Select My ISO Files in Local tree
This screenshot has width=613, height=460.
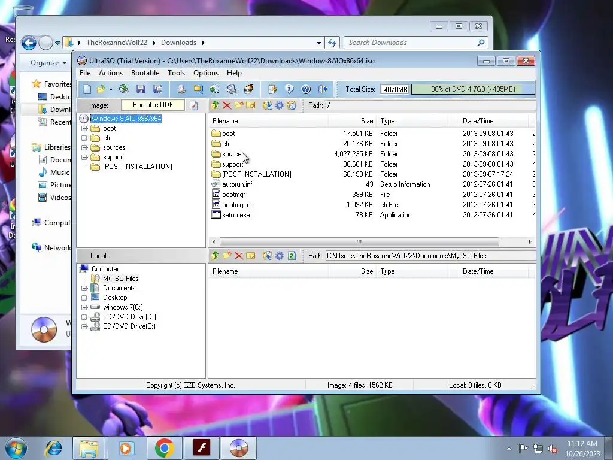coord(121,279)
